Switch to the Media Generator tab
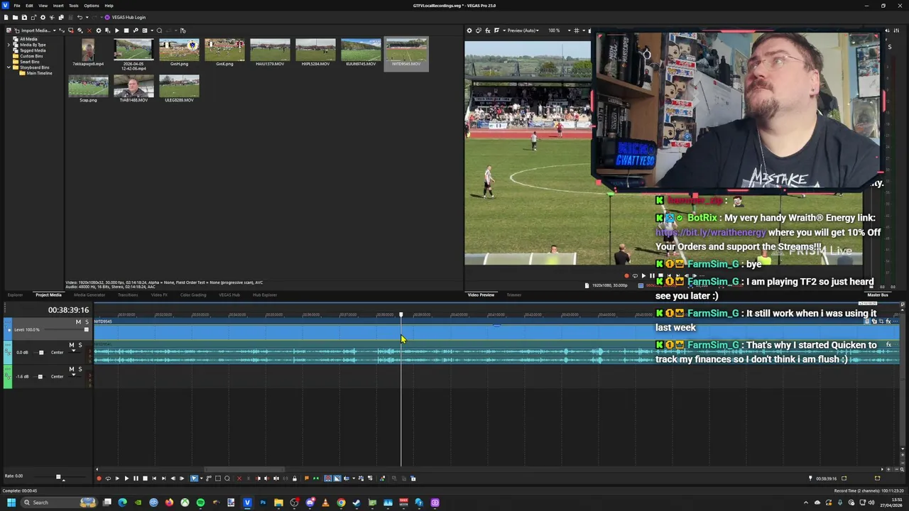 (x=89, y=295)
